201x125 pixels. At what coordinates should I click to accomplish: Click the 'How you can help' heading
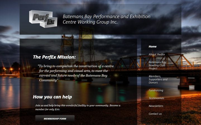tap(52, 97)
